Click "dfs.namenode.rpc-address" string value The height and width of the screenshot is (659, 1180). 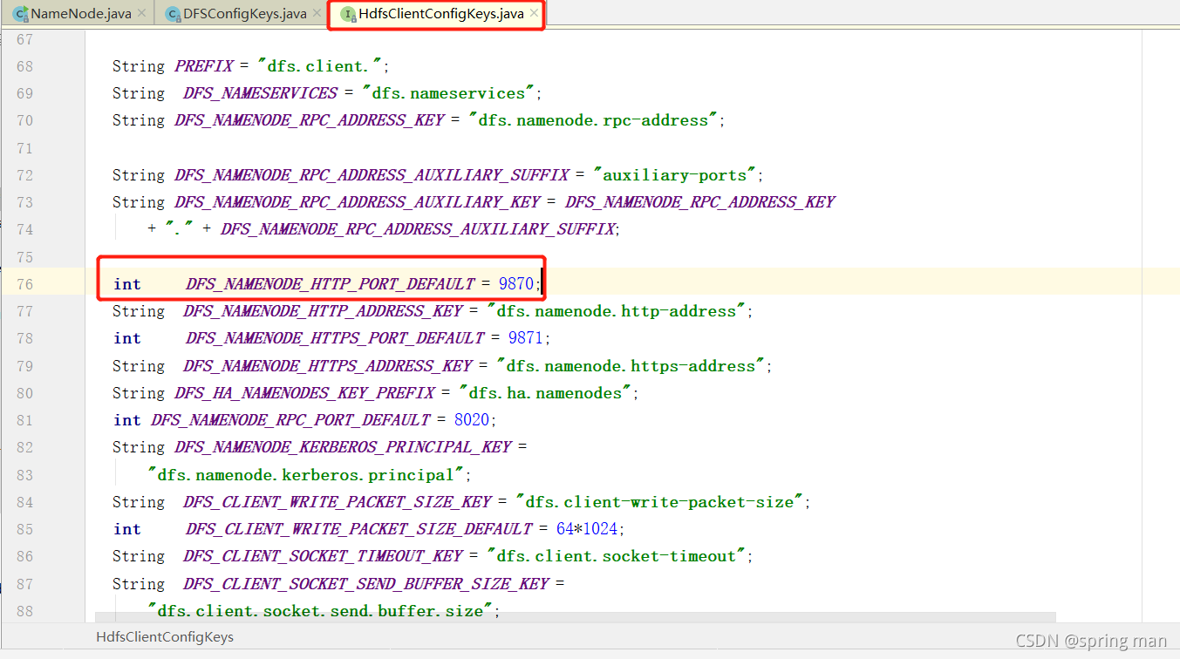pyautogui.click(x=592, y=120)
